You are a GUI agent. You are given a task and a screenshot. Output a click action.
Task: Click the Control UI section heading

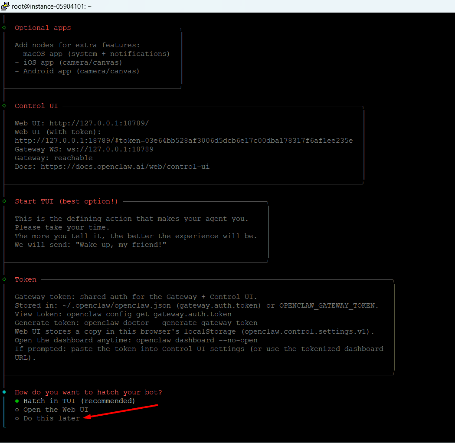tap(36, 106)
